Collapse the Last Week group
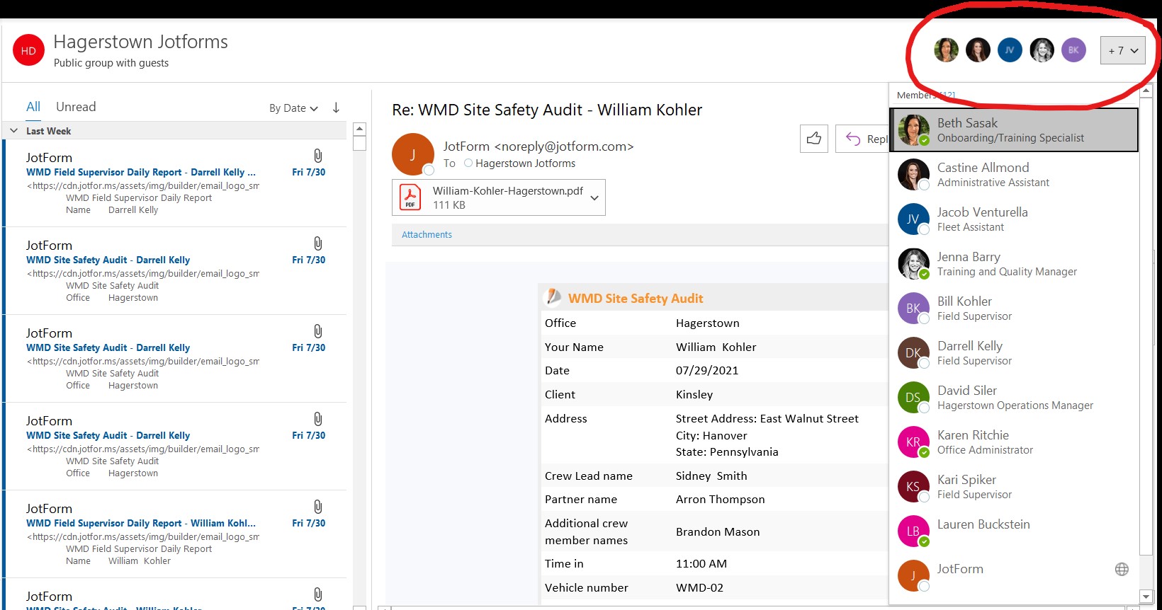Screen dimensions: 1162x610 (x=14, y=131)
